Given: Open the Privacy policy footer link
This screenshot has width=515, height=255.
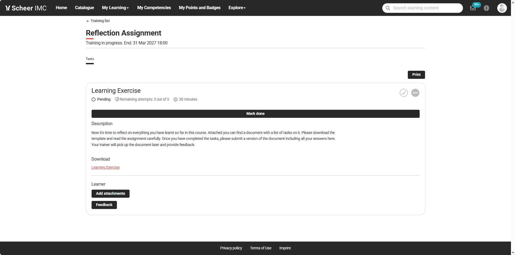Looking at the screenshot, I should (x=231, y=248).
